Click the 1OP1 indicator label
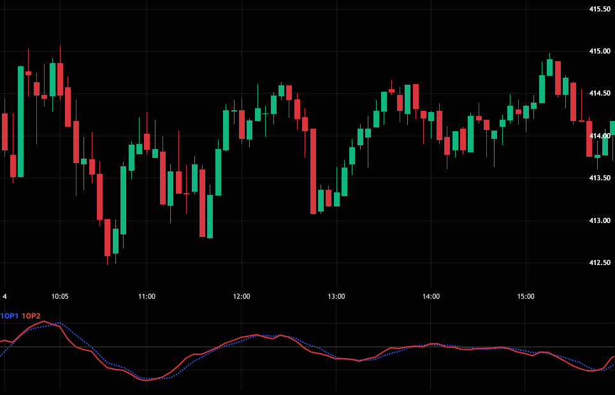 [10, 316]
